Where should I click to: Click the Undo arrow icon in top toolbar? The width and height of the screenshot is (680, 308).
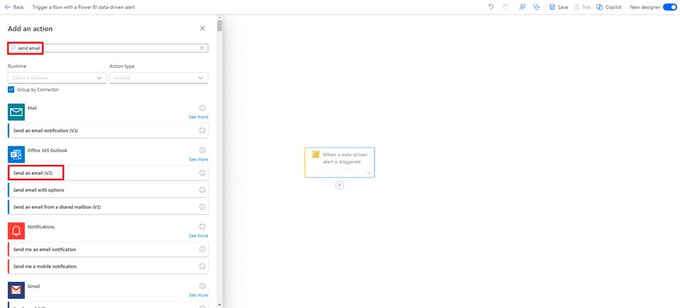click(x=491, y=7)
